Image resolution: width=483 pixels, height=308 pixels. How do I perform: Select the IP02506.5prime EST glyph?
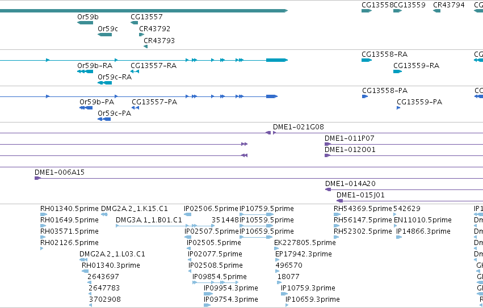(188, 214)
